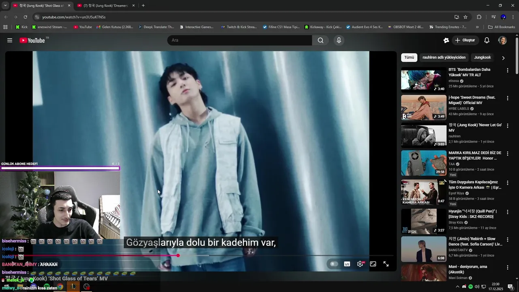This screenshot has height=292, width=519.
Task: Open options menu for Hyunjin Quill Pen video
Action: pyautogui.click(x=507, y=212)
